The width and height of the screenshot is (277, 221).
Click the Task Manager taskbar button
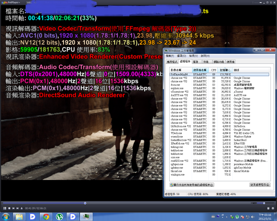86,217
